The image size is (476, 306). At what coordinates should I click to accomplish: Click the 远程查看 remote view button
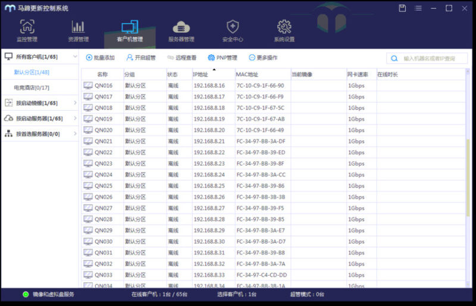181,58
